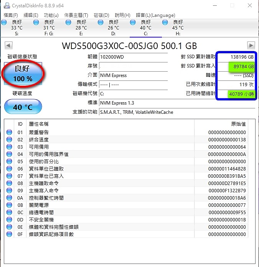Open the 檔案(F) menu
259x267 pixels.
pos(11,15)
